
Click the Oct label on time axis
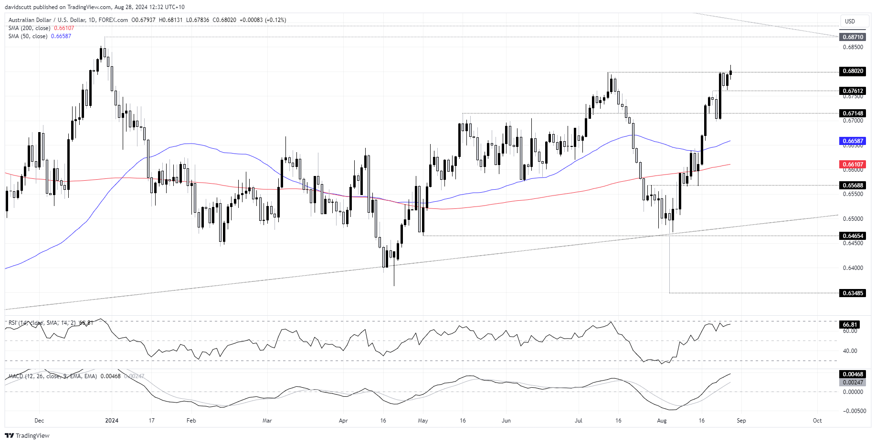[817, 421]
